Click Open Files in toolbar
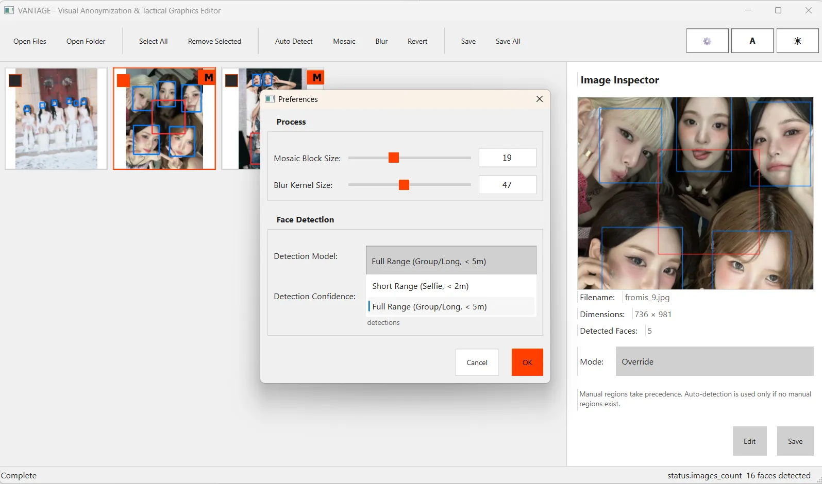This screenshot has width=822, height=484. pos(30,41)
